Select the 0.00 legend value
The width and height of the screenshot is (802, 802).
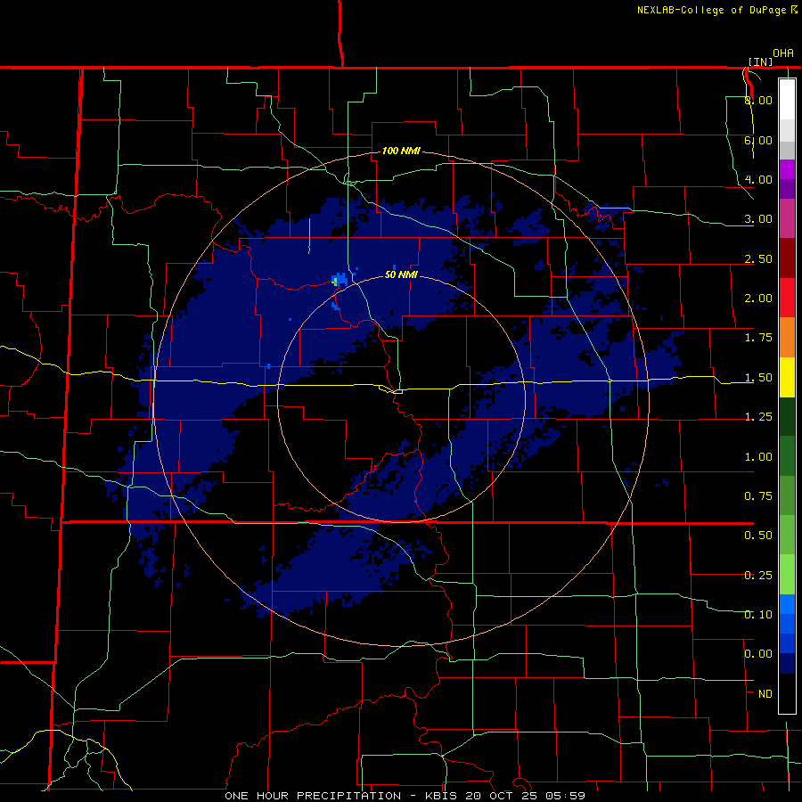click(758, 654)
